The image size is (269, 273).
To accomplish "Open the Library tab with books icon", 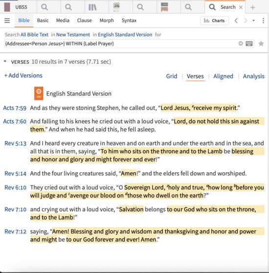I will (92, 7).
